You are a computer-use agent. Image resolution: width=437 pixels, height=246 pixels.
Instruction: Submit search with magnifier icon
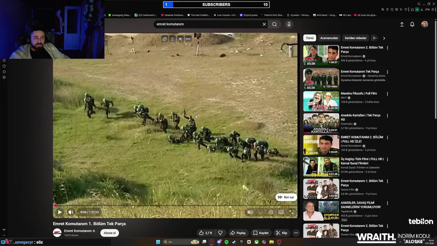pyautogui.click(x=274, y=24)
